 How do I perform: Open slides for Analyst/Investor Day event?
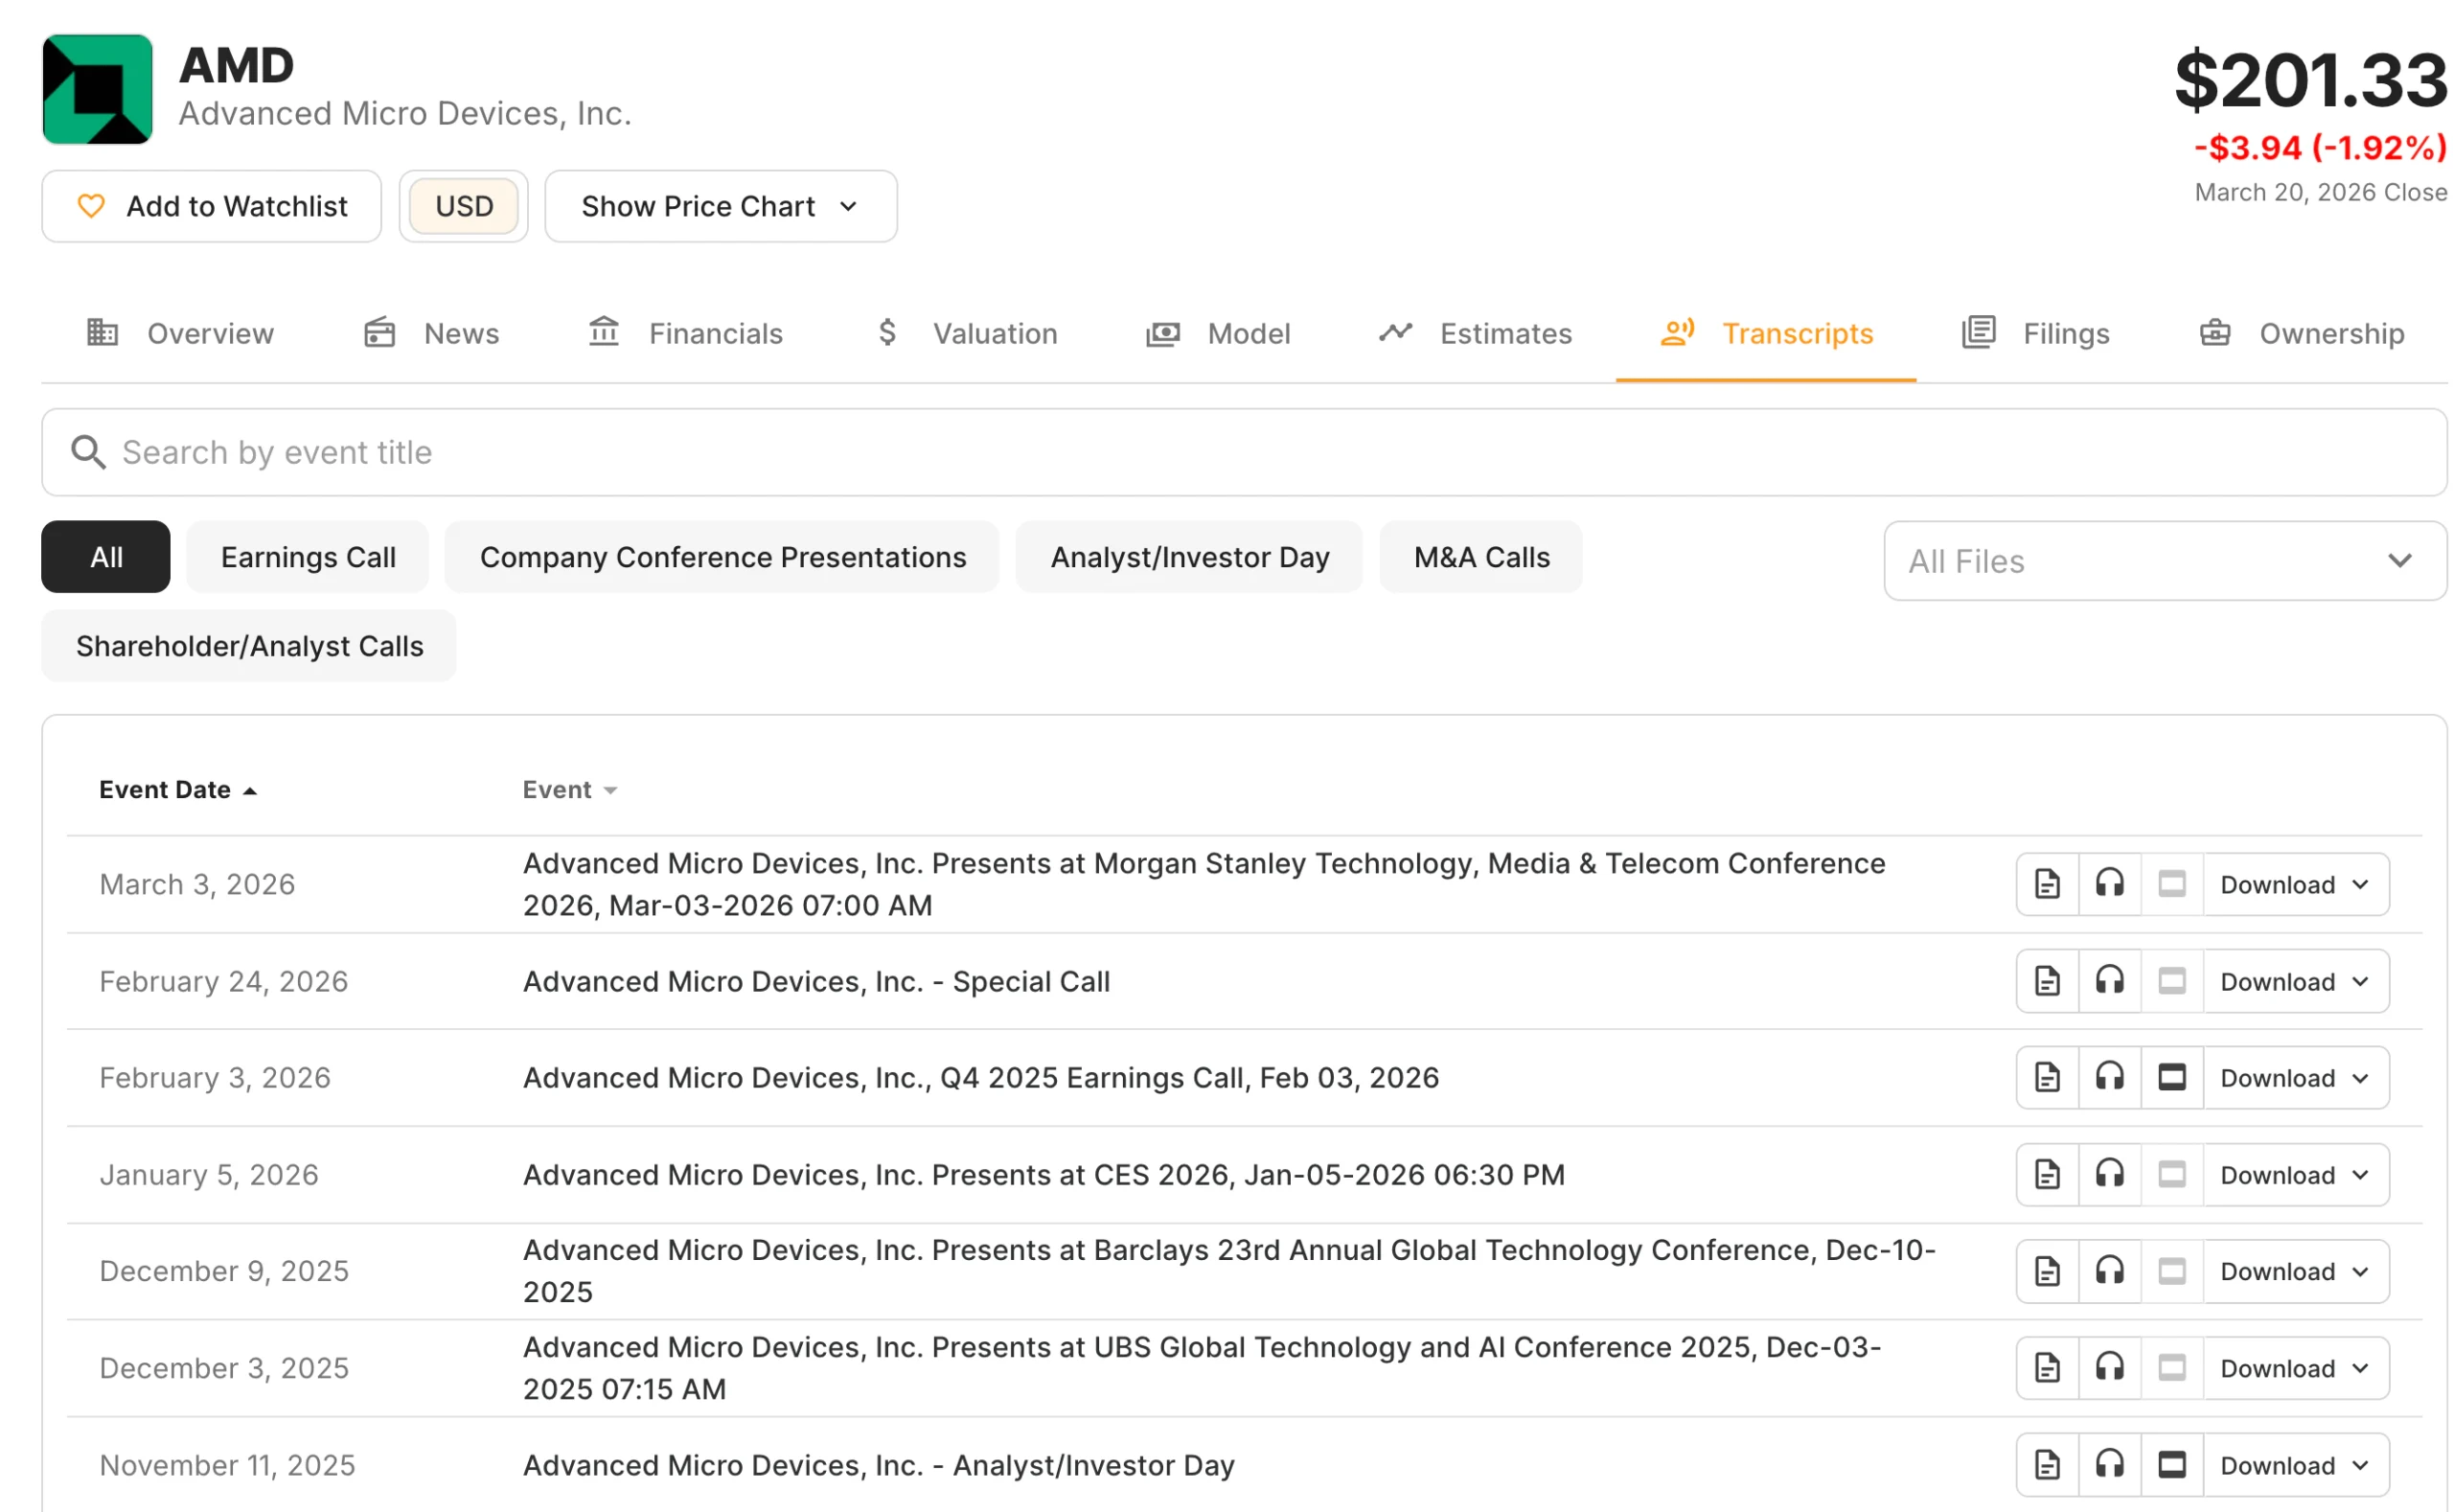2171,1465
